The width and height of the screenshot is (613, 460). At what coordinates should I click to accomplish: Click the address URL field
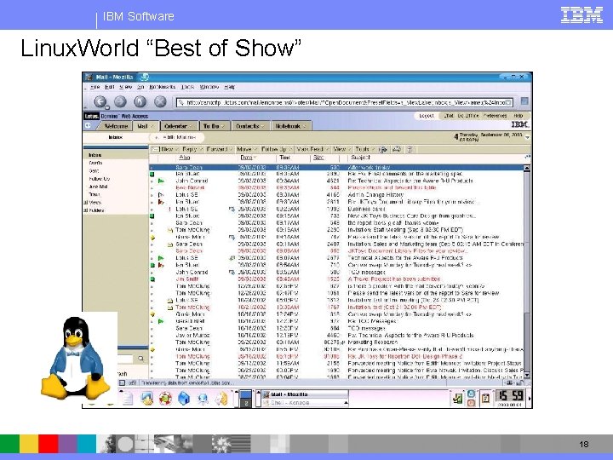[x=345, y=102]
